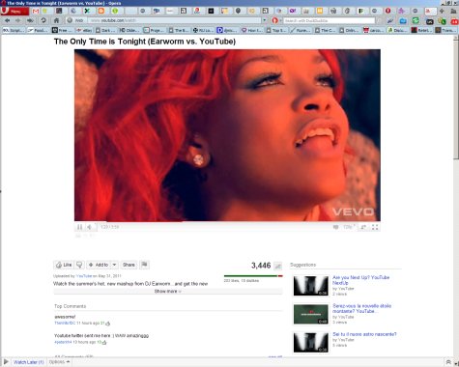Open the Watch Later link in bottom bar
The image size is (459, 367).
tap(29, 362)
